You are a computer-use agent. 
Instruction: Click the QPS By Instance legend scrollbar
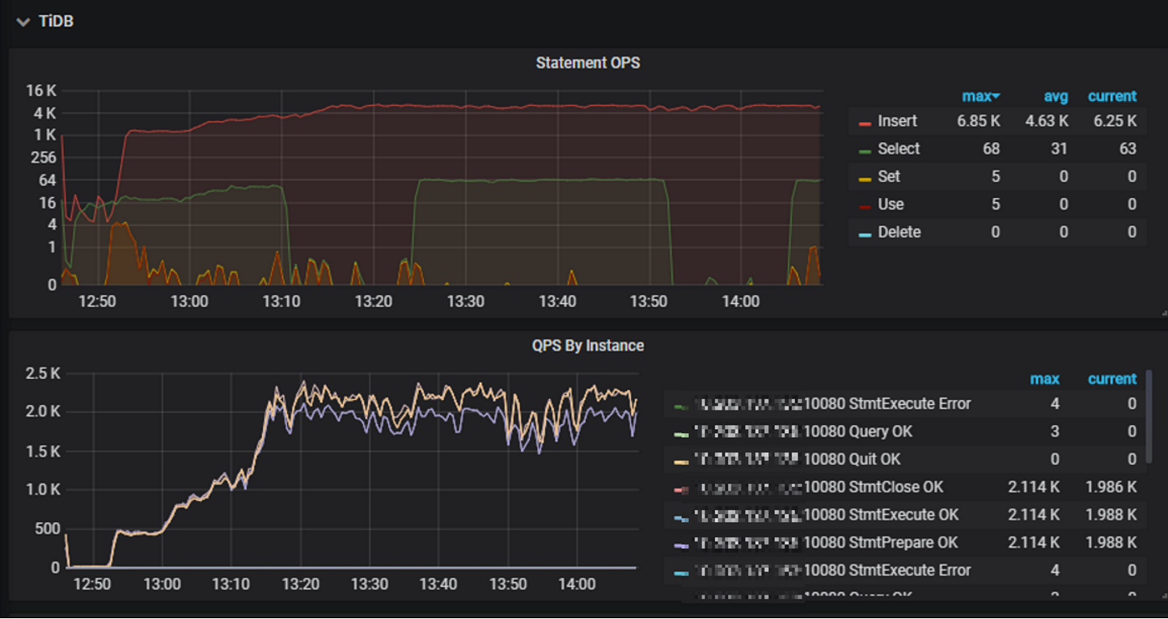click(x=1149, y=417)
